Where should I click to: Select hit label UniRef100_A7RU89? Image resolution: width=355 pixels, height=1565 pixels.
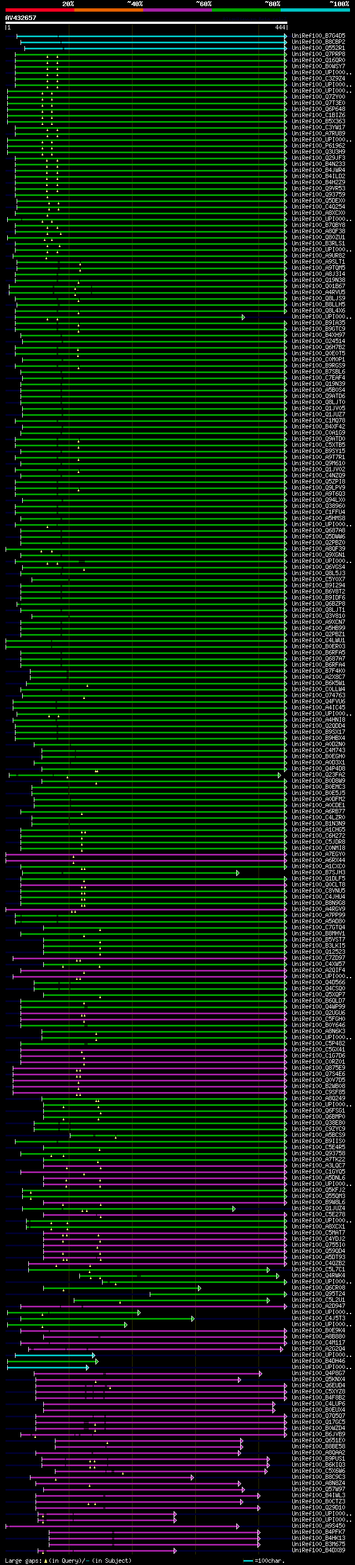tap(318, 134)
